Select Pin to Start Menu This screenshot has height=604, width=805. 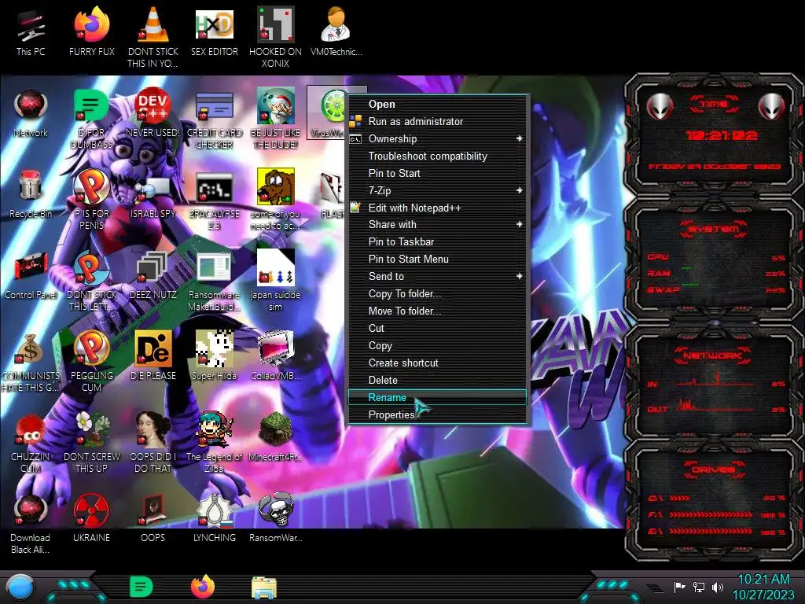click(x=437, y=259)
